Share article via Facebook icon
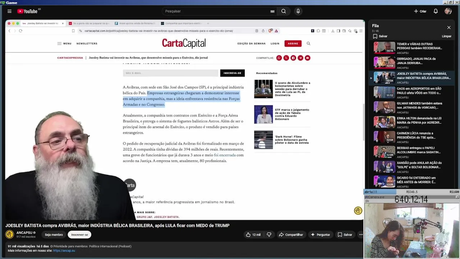 (293, 58)
